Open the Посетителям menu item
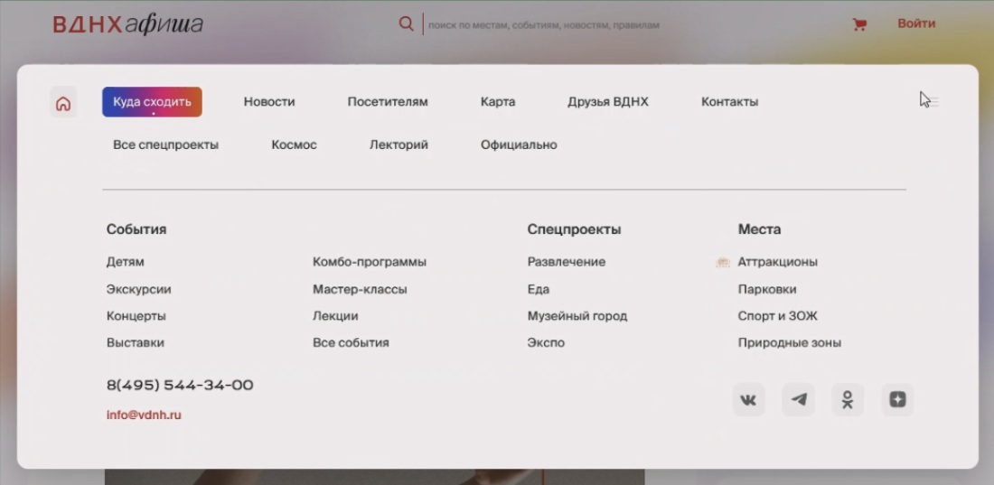Viewport: 994px width, 485px height. pyautogui.click(x=388, y=102)
